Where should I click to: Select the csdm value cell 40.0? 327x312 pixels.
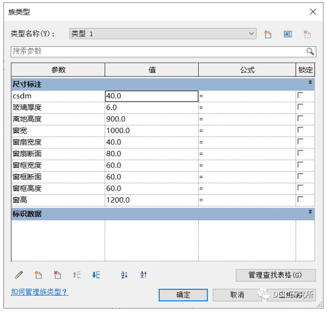point(151,96)
